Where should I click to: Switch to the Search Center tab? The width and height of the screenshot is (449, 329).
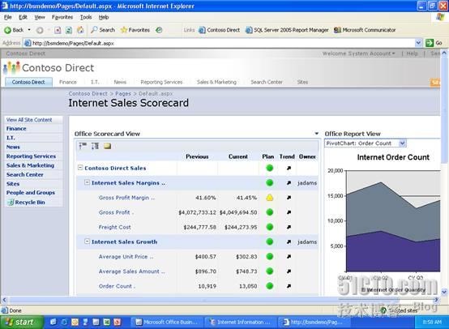point(267,82)
